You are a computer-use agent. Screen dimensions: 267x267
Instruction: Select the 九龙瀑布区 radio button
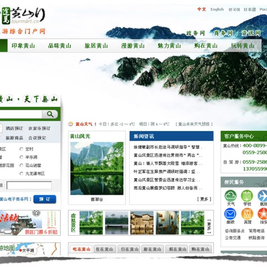point(22,174)
